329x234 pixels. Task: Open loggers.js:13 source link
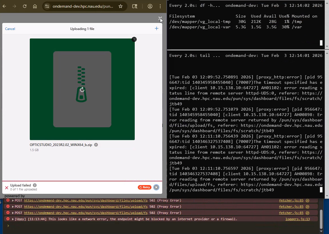(298, 219)
